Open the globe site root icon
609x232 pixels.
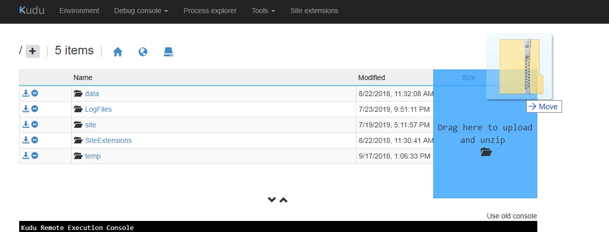pyautogui.click(x=143, y=52)
